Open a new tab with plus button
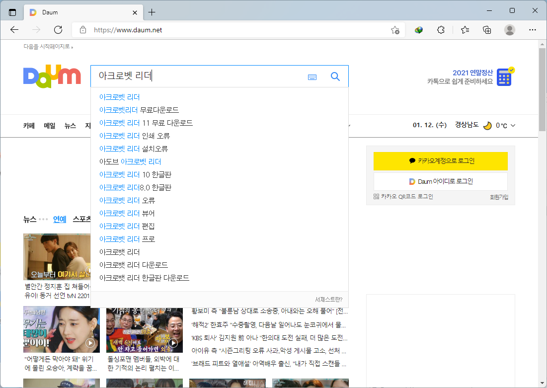 point(152,12)
